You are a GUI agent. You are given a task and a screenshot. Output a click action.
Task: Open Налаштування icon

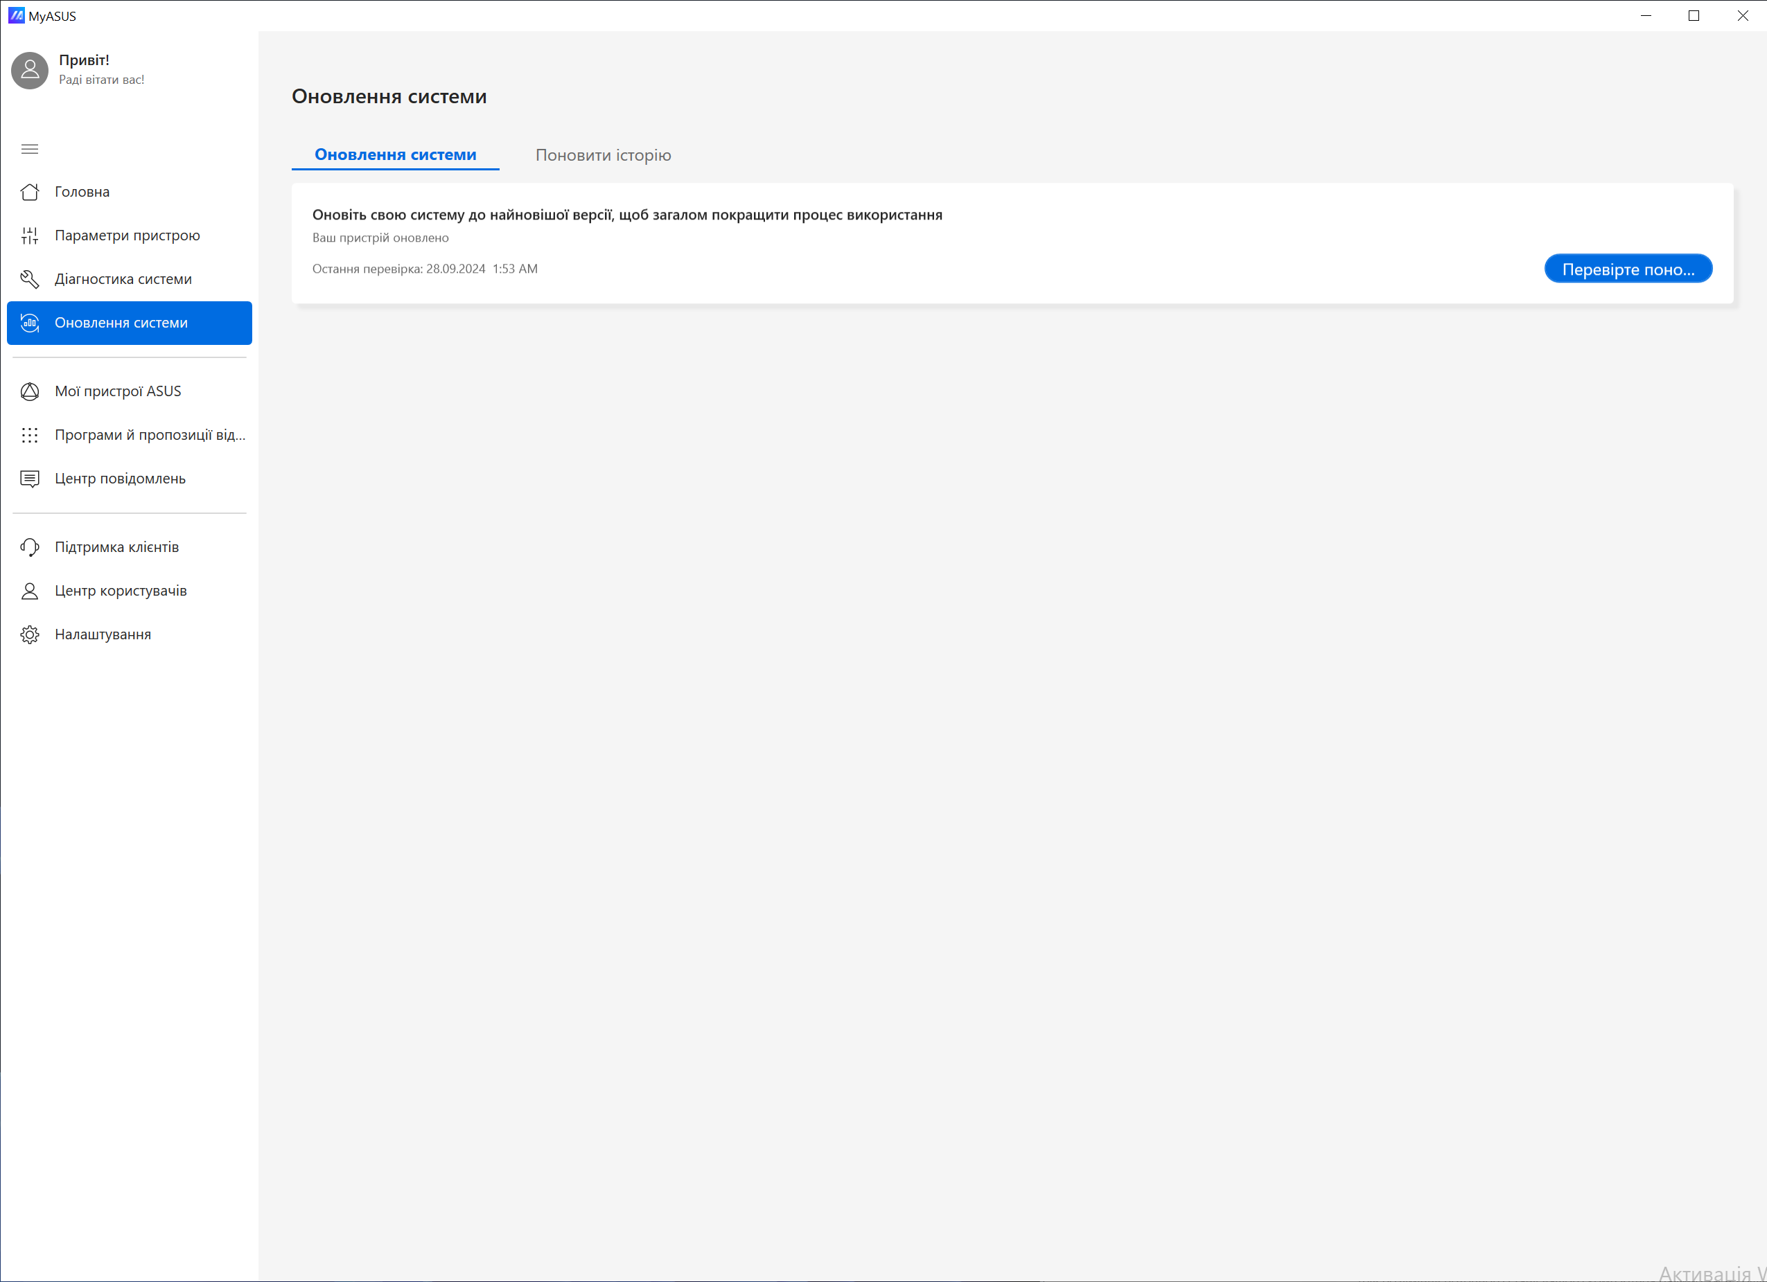(x=29, y=634)
